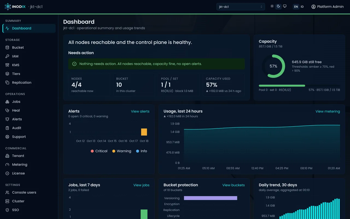The width and height of the screenshot is (350, 219).
Task: Switch to light theme with the sun icon
Action: coord(272,6)
